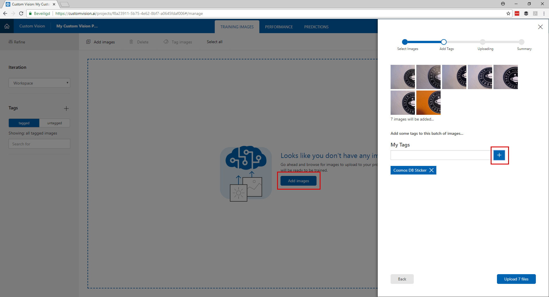
Task: Select the orange background sticker thumbnail
Action: click(x=428, y=103)
